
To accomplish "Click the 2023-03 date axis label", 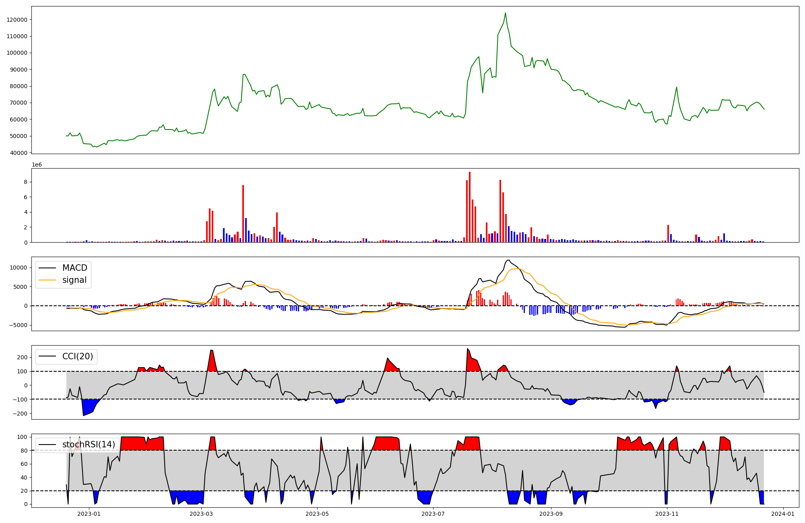I will point(201,514).
